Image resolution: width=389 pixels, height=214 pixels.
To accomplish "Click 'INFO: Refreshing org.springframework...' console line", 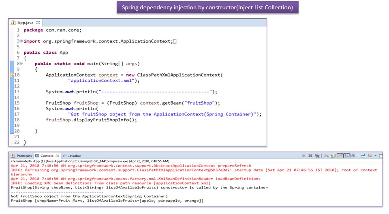I will click(x=194, y=170).
